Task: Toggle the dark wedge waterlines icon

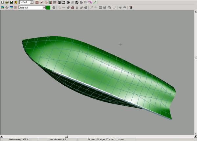Action: point(68,2)
